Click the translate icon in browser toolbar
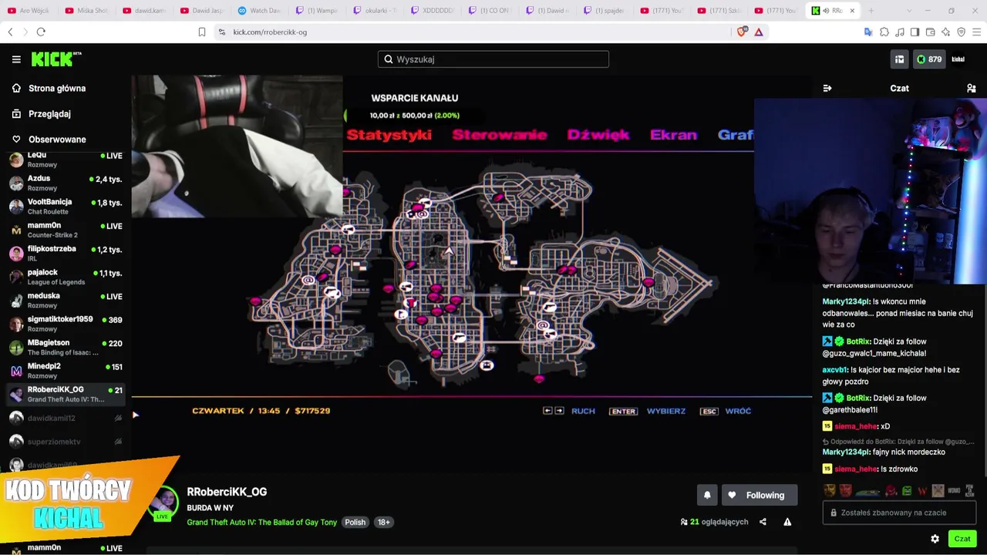The image size is (987, 555). (868, 32)
